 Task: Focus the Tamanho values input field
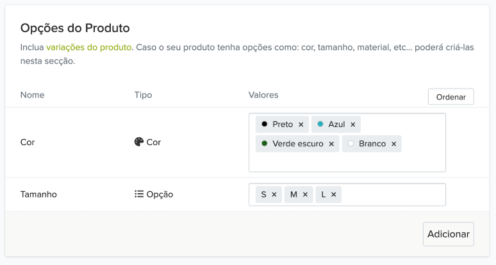coord(391,194)
